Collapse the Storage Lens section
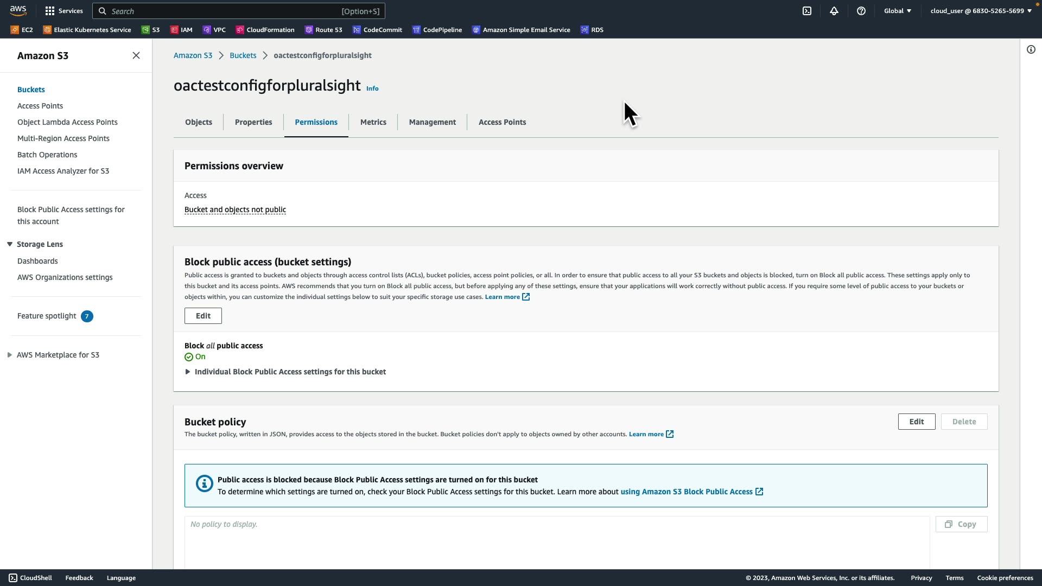 click(10, 244)
